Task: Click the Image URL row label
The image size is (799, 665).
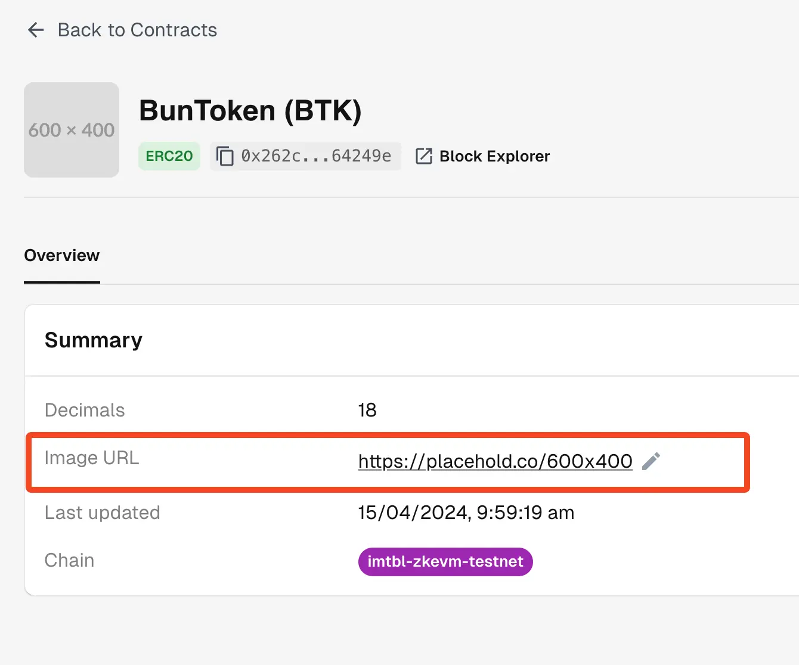Action: (92, 458)
